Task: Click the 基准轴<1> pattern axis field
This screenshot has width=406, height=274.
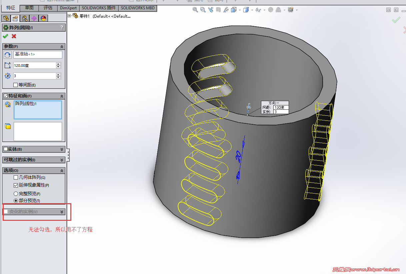Action: point(38,55)
